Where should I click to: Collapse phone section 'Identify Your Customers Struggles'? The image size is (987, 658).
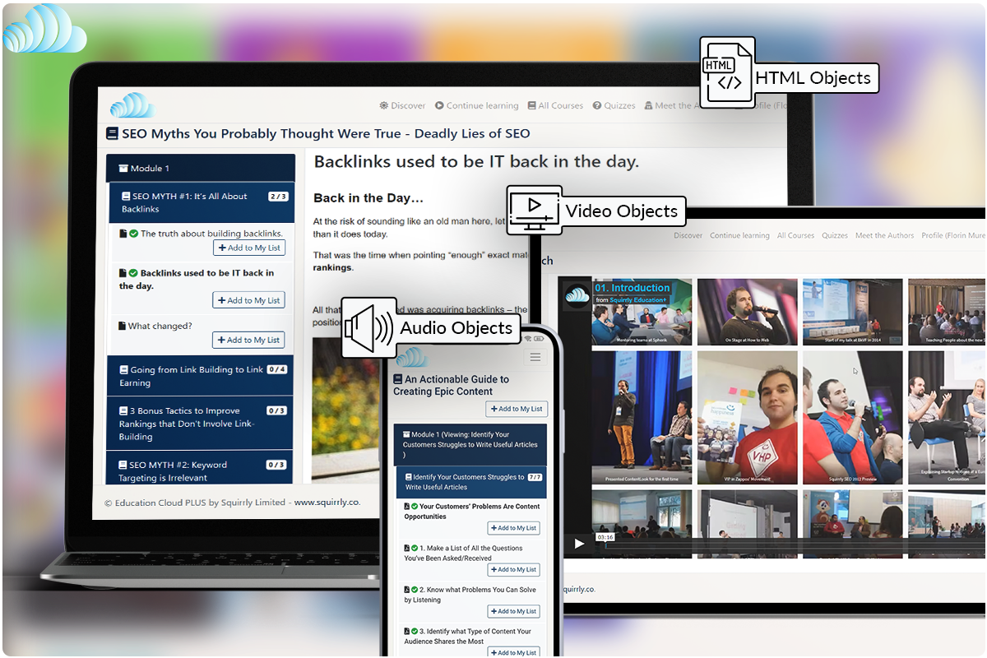(473, 482)
